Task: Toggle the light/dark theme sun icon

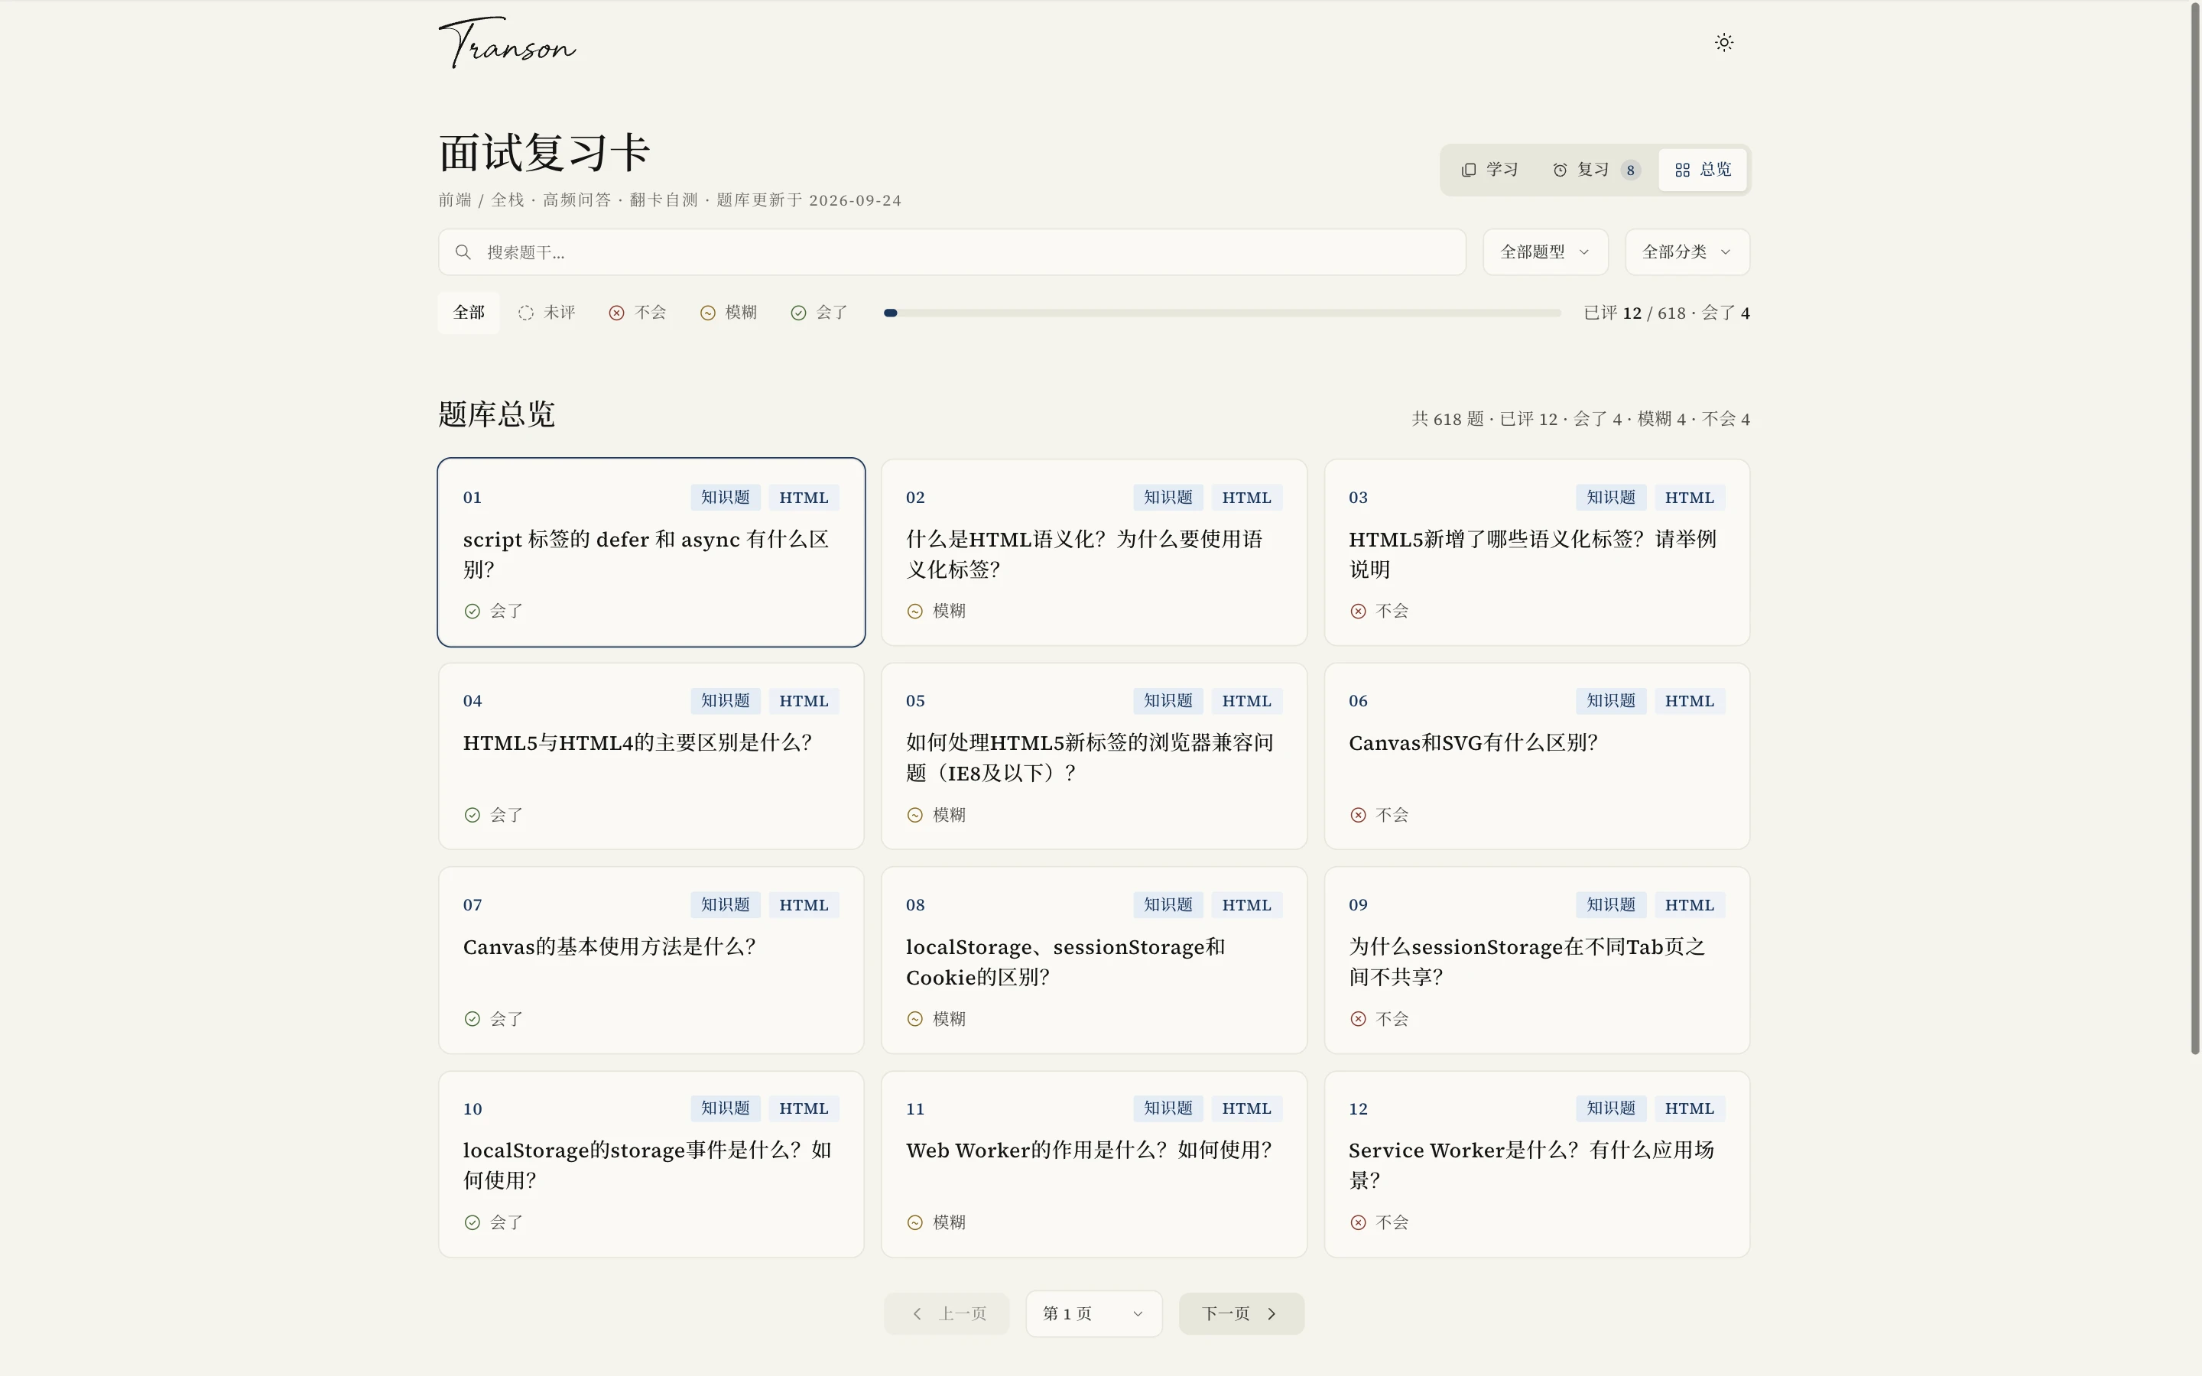Action: click(1723, 43)
